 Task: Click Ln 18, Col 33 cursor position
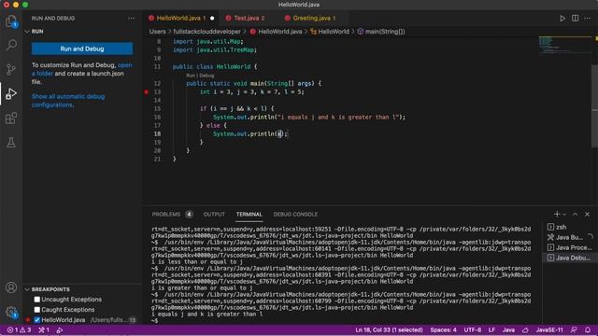tap(389, 329)
